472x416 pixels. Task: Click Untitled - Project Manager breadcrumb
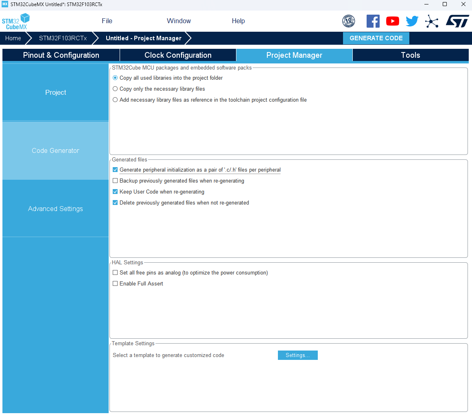coord(144,38)
